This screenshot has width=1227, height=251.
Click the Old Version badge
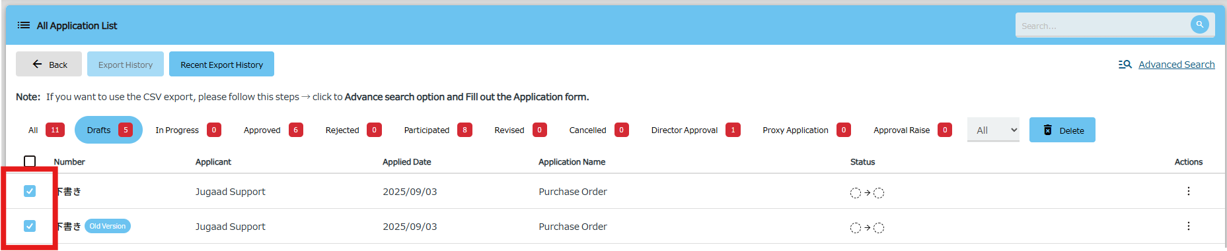[x=108, y=226]
